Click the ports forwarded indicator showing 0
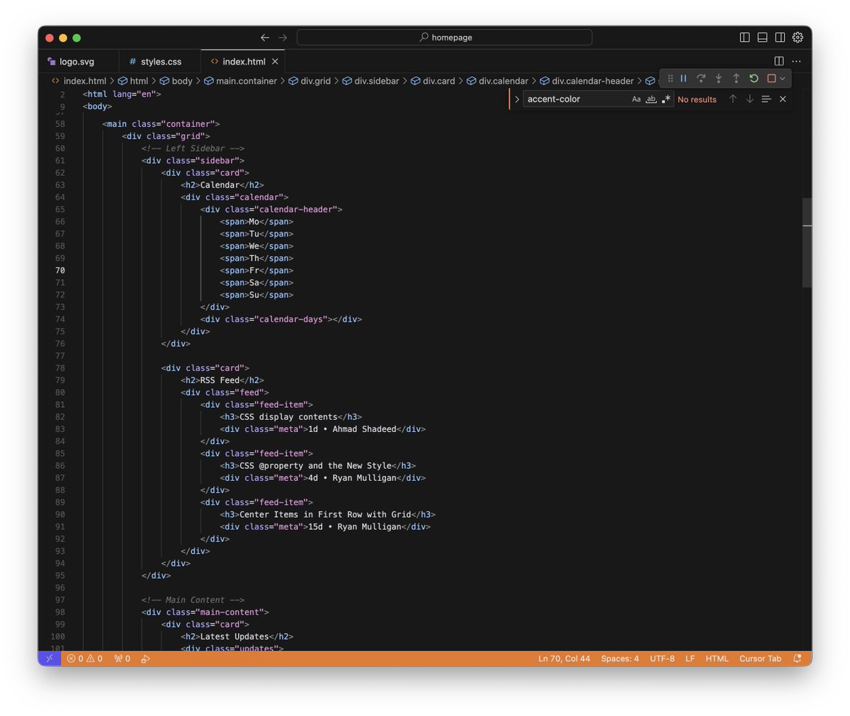 pos(122,659)
